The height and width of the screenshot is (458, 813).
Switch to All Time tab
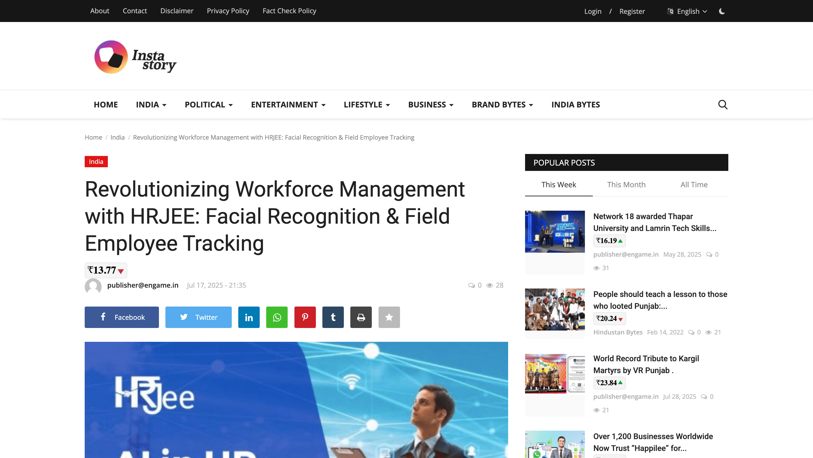694,185
